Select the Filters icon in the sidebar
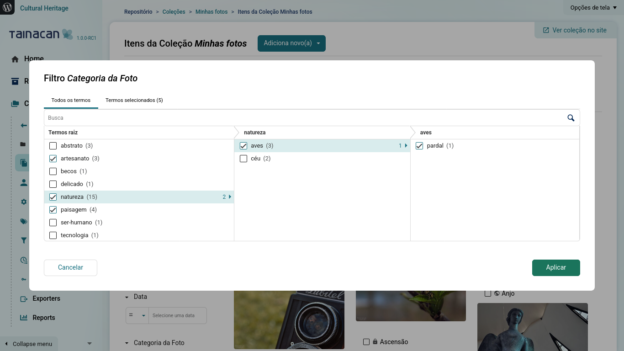This screenshot has height=351, width=624. tap(23, 240)
